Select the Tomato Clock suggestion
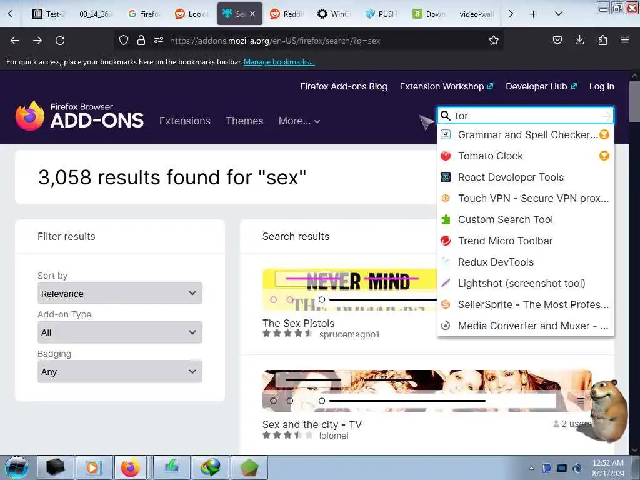The image size is (640, 480). tap(525, 156)
